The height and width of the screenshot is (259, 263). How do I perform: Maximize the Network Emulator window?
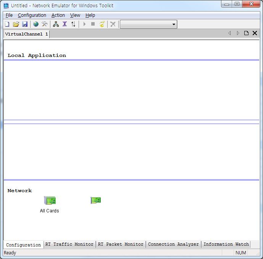(x=237, y=4)
